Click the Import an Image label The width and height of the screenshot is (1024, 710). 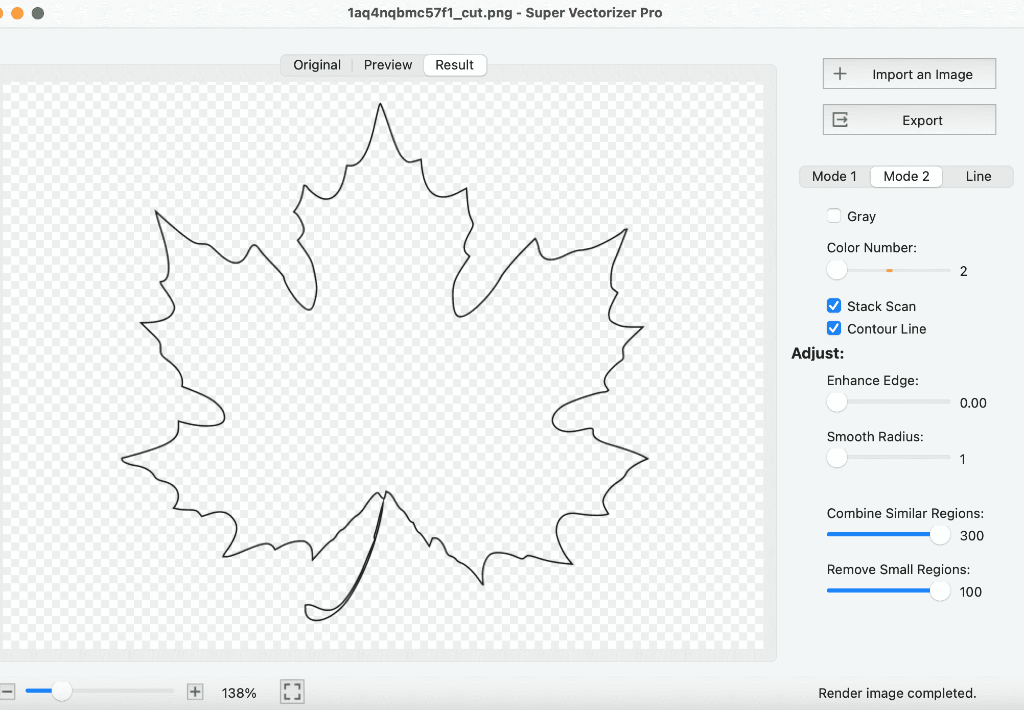click(922, 75)
